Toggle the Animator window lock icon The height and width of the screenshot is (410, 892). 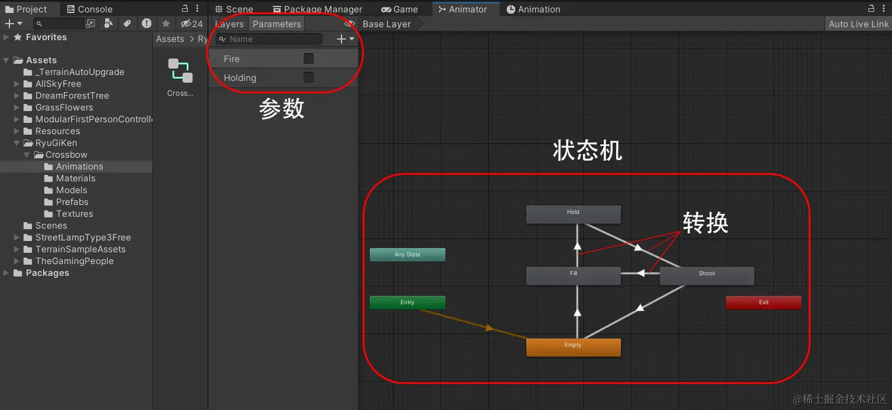(x=871, y=8)
